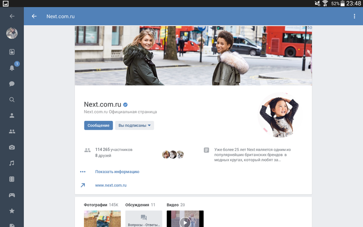Image resolution: width=363 pixels, height=227 pixels.
Task: Play the video thumbnail
Action: [x=185, y=219]
